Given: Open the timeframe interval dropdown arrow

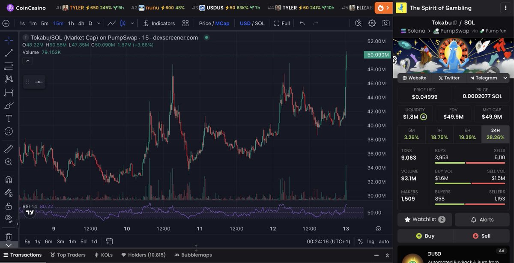Looking at the screenshot, I should pos(99,23).
